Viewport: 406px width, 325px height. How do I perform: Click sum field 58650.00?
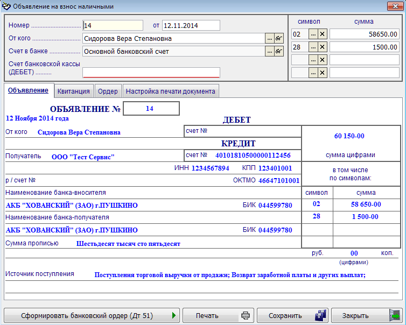(365, 34)
